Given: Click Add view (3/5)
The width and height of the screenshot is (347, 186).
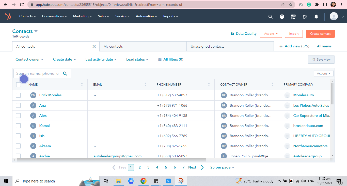Looking at the screenshot, I should 294,46.
